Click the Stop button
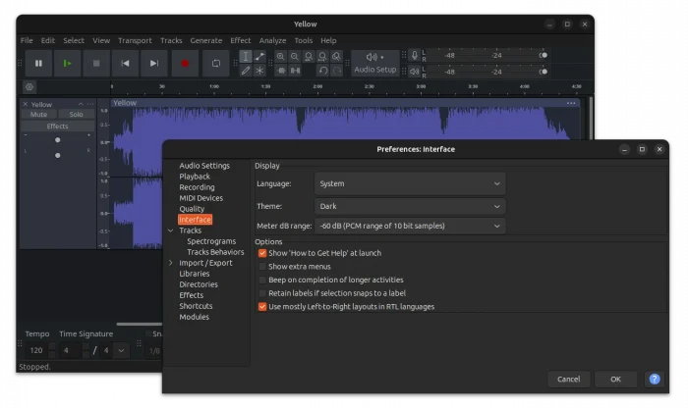 [96, 64]
